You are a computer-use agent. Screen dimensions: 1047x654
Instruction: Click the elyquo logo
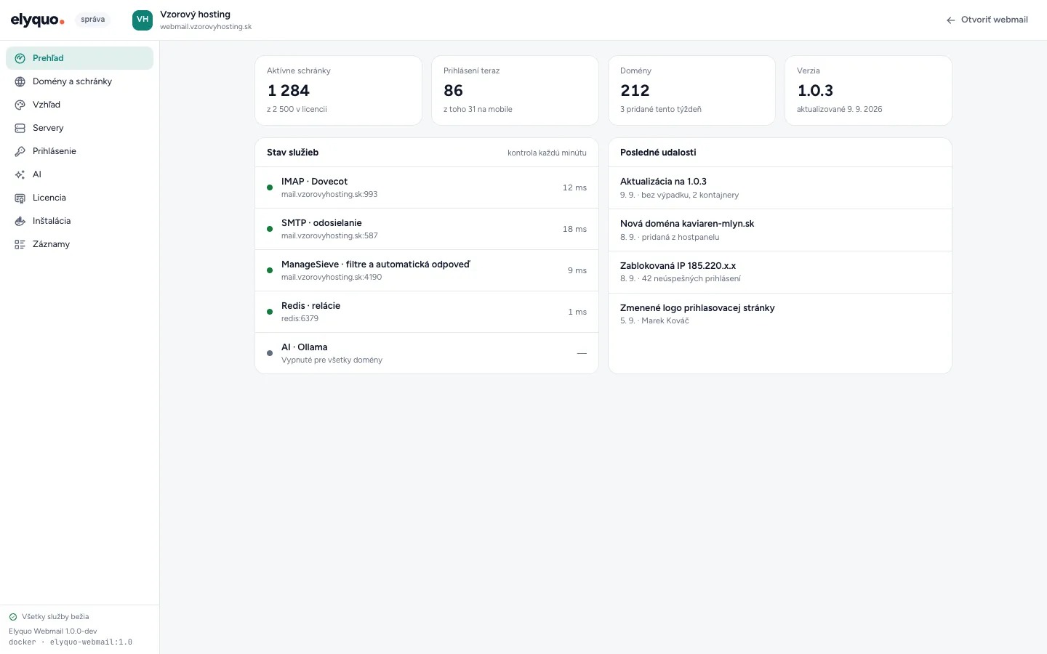click(x=37, y=20)
